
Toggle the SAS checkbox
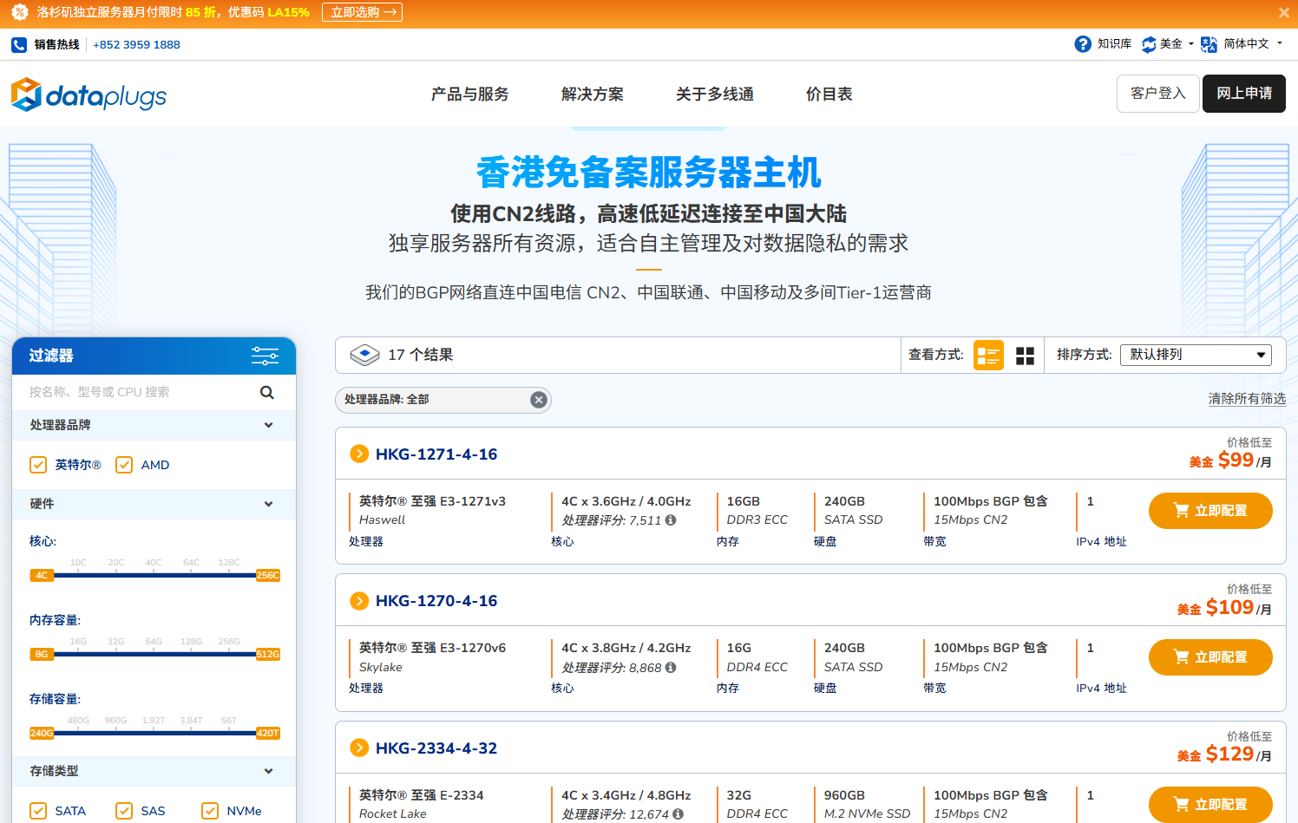tap(124, 811)
